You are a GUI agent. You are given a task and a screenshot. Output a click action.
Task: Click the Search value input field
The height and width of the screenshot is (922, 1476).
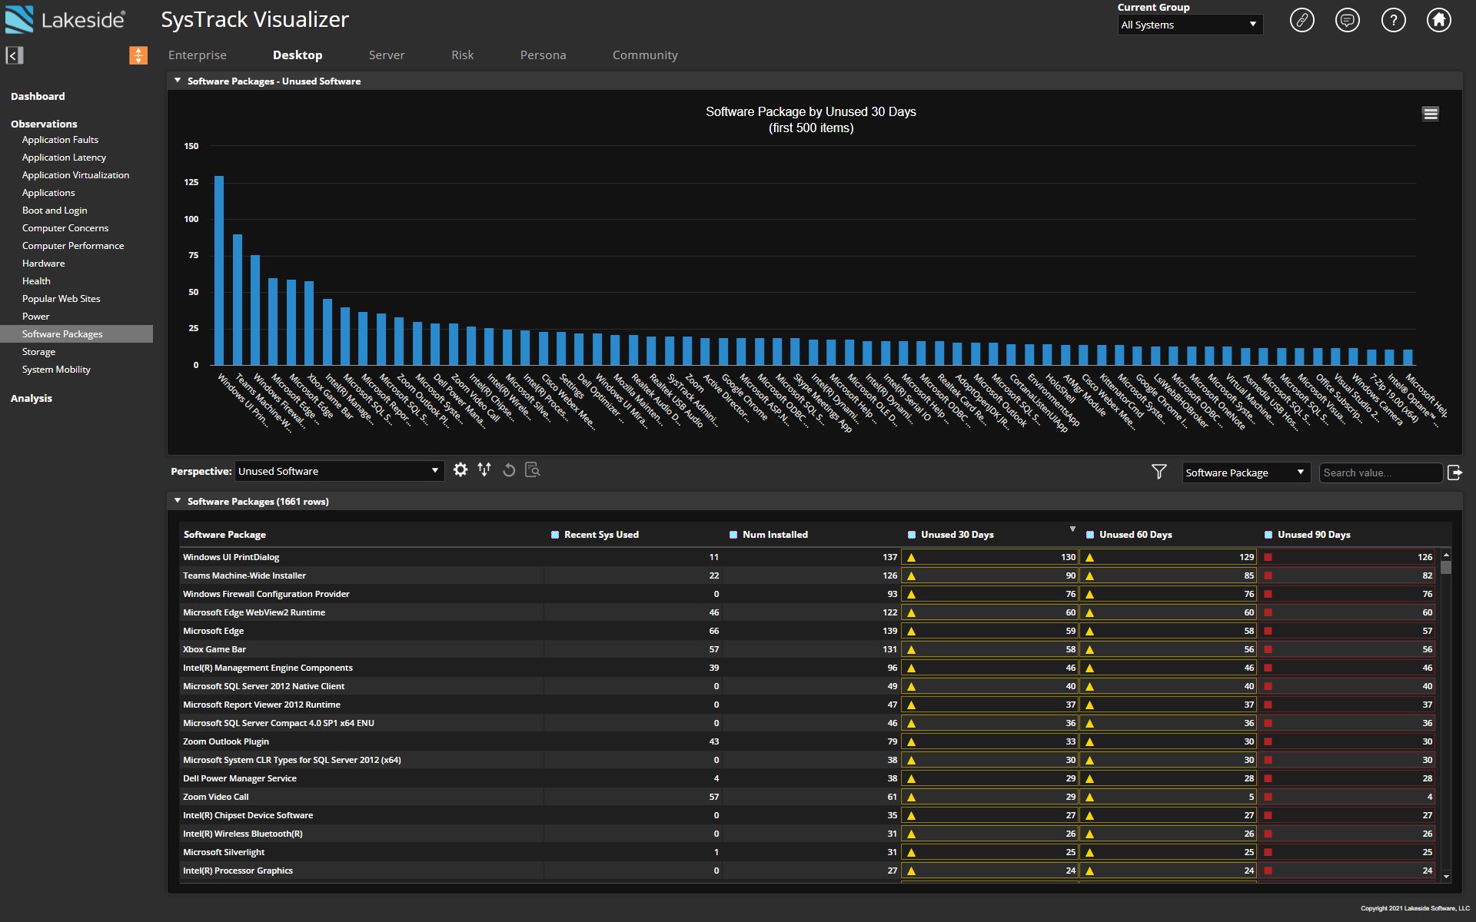(1380, 473)
